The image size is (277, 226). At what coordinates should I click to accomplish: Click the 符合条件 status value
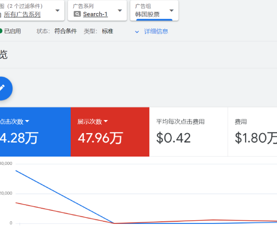[x=65, y=31]
